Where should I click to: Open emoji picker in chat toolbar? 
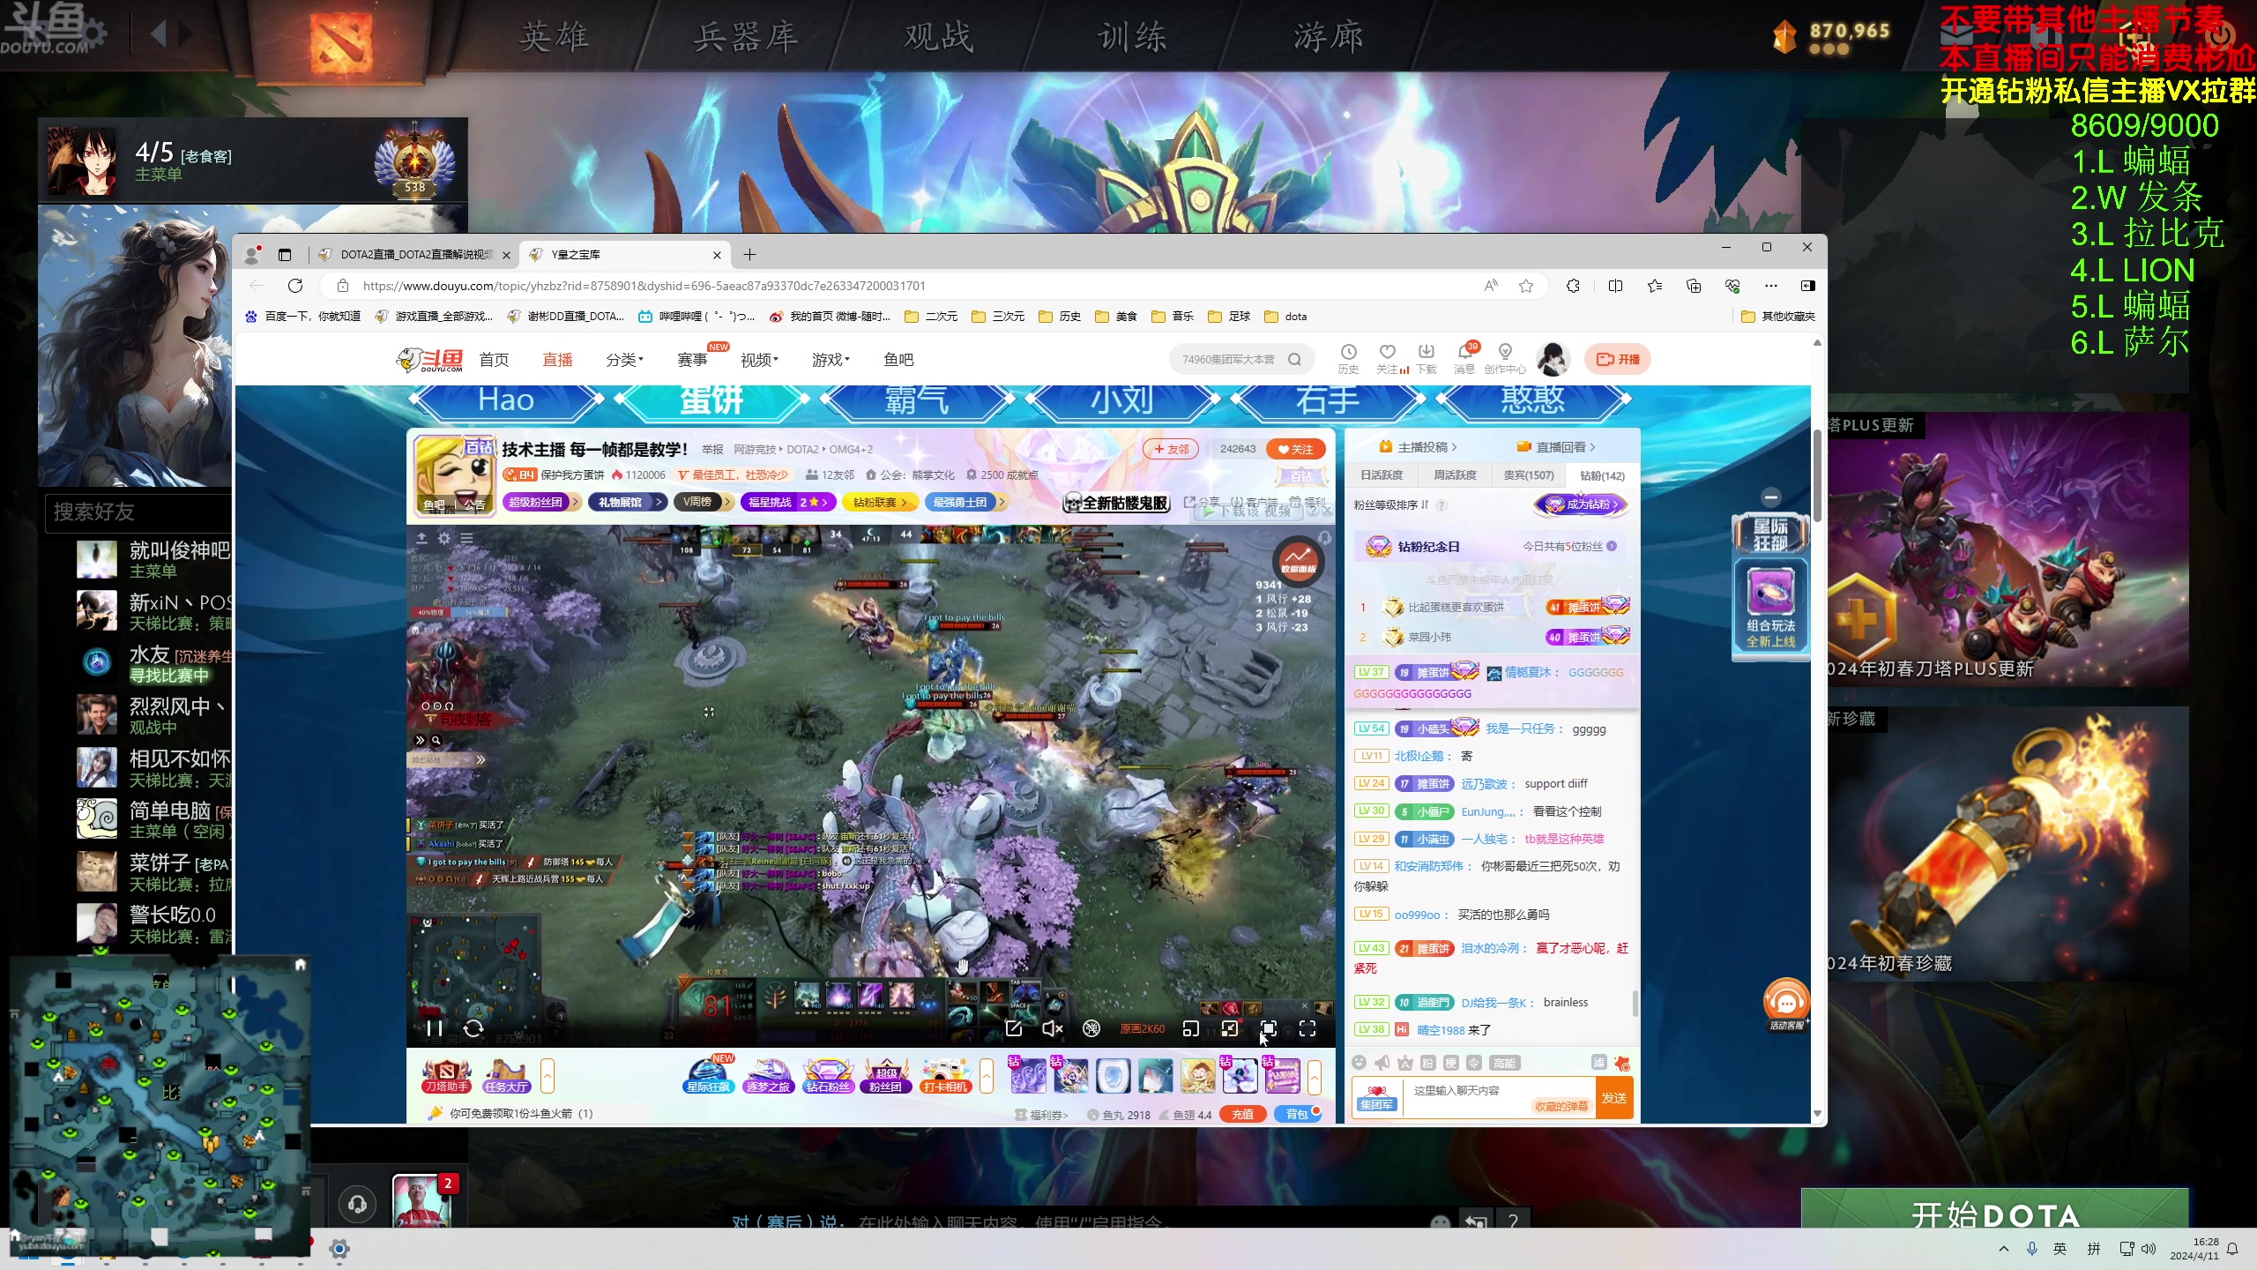(x=1359, y=1063)
